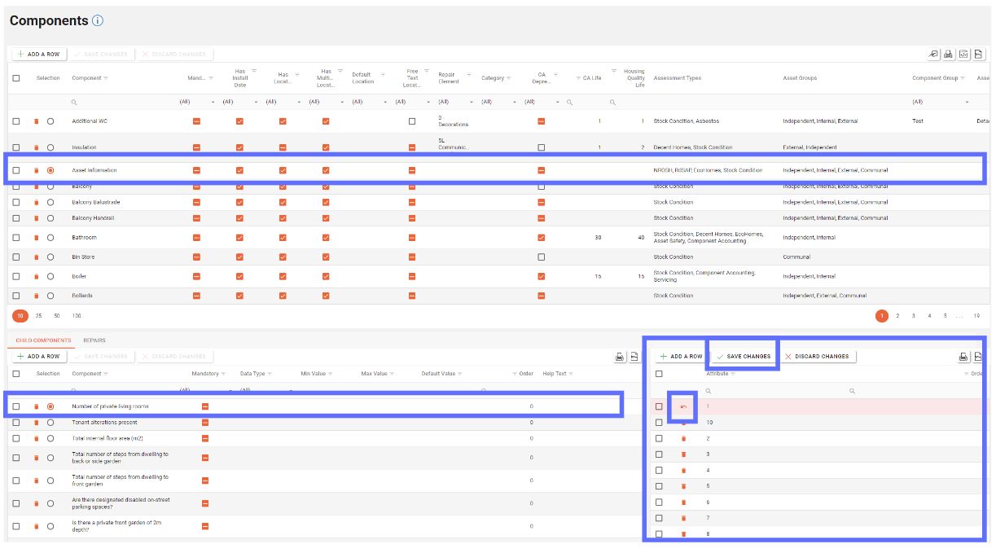Go to page 3 of components grid
This screenshot has height=553, width=996.
pyautogui.click(x=914, y=316)
